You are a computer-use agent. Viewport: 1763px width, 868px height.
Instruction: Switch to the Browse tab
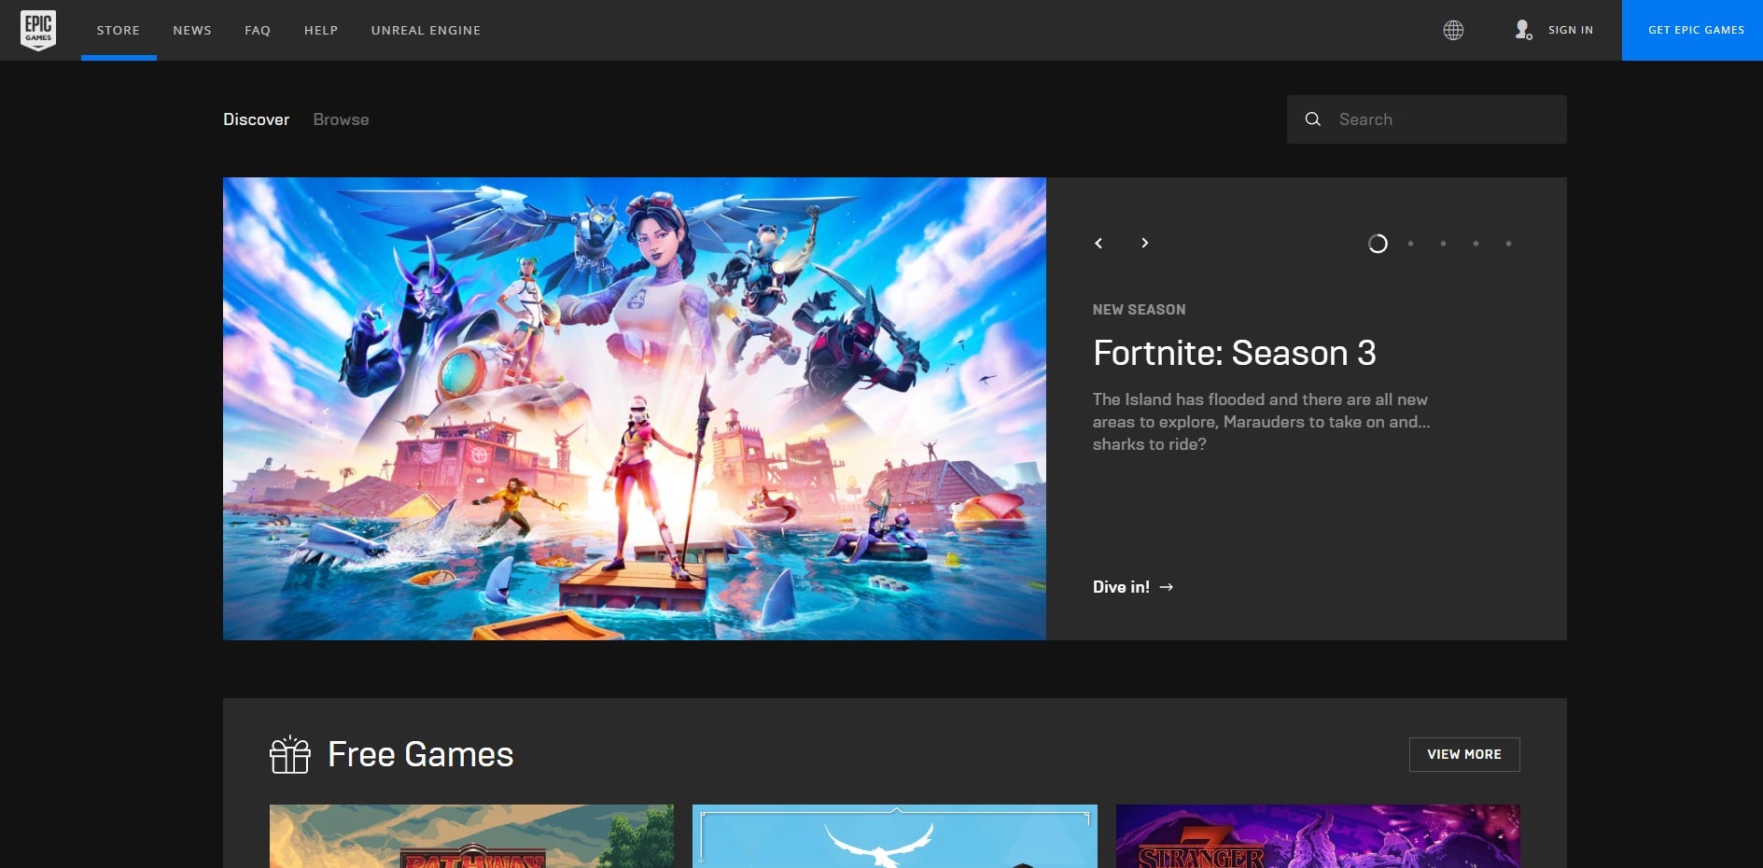pos(341,119)
